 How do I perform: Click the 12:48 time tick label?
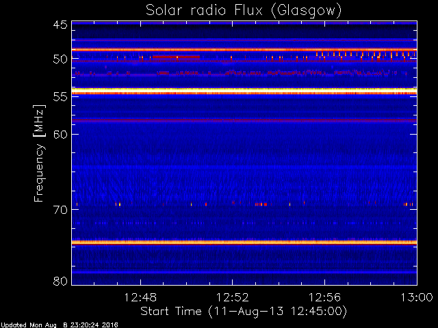[x=140, y=297]
